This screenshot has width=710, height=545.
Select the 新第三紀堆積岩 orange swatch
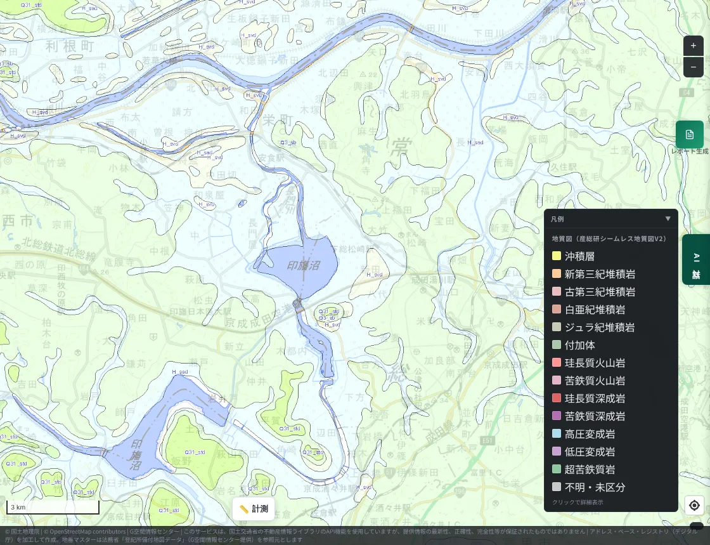tap(557, 273)
